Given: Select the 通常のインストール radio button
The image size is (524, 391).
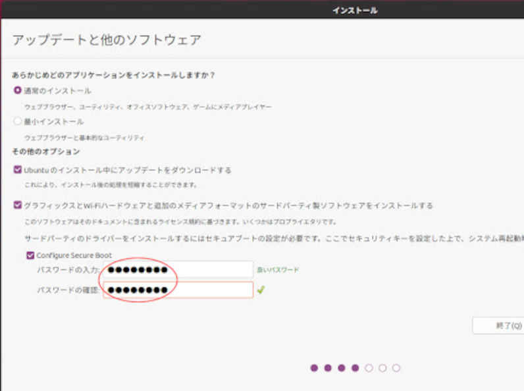Looking at the screenshot, I should [18, 91].
